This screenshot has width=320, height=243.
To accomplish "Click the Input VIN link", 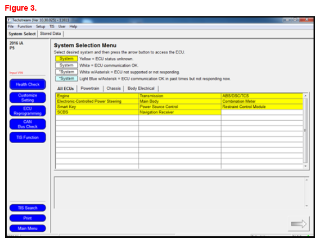I will 16,73.
